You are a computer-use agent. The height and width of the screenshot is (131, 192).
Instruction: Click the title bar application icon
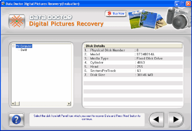3,3
